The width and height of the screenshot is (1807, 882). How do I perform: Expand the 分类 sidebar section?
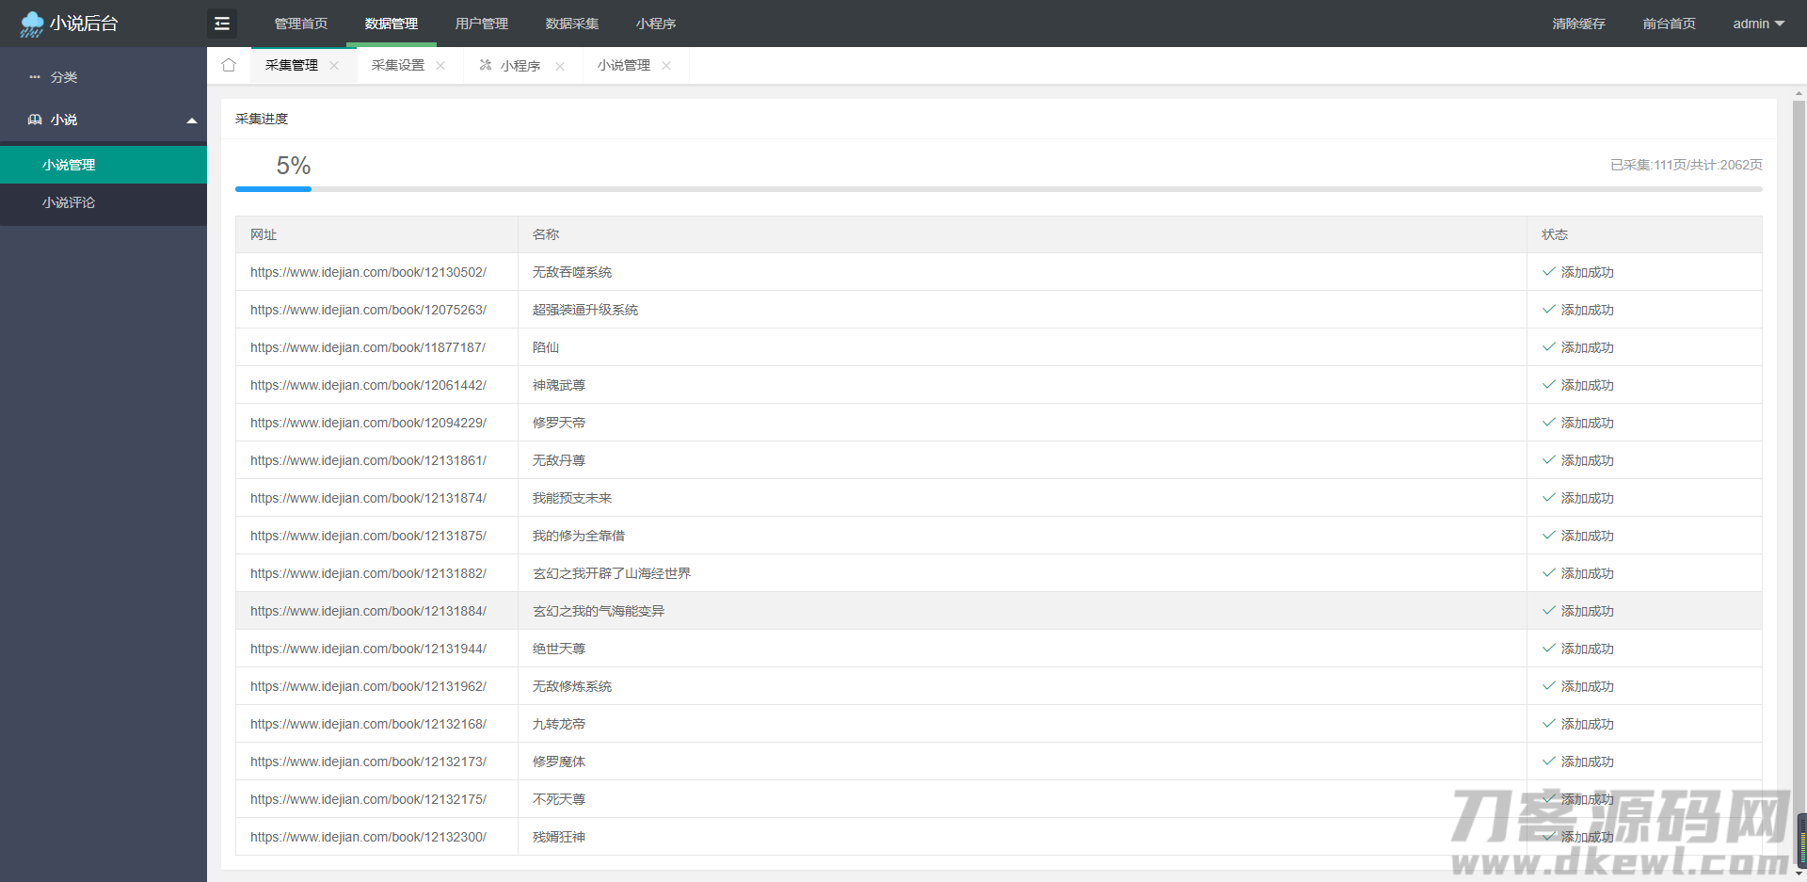(64, 77)
